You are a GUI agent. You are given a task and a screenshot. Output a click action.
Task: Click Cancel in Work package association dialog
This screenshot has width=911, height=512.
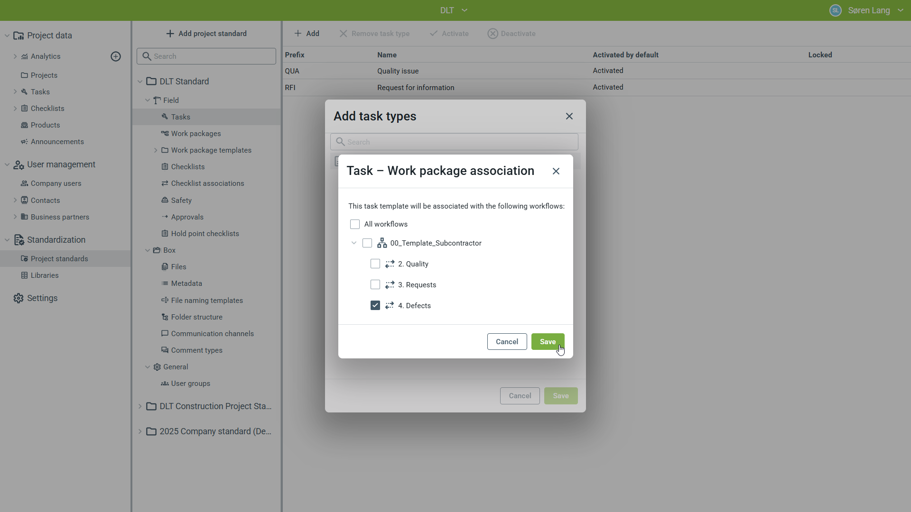click(507, 342)
